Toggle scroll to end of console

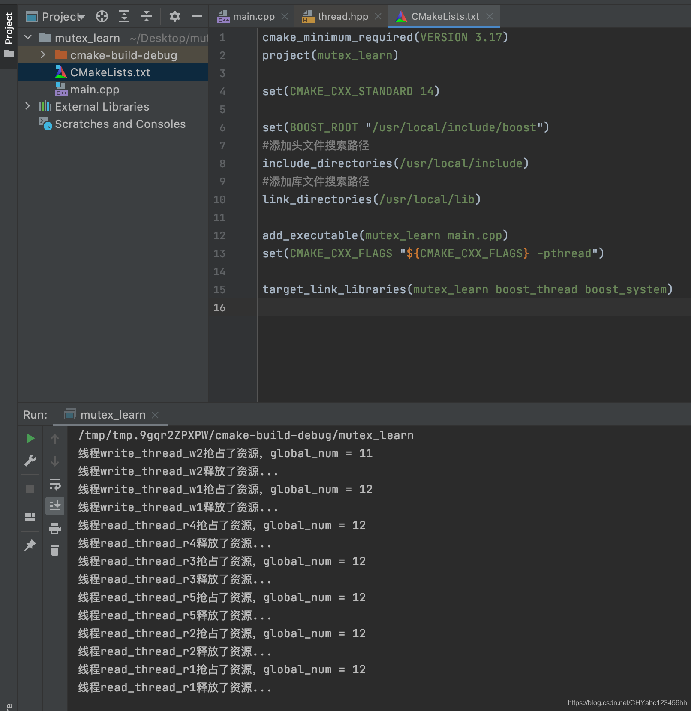[x=55, y=506]
